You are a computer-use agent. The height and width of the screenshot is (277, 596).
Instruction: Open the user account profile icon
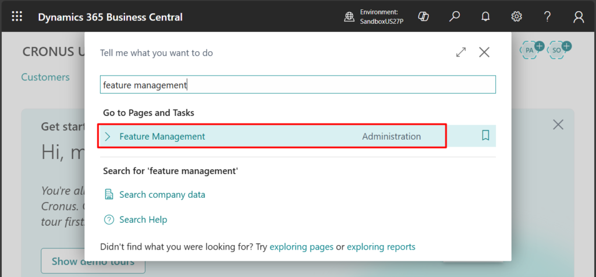579,17
